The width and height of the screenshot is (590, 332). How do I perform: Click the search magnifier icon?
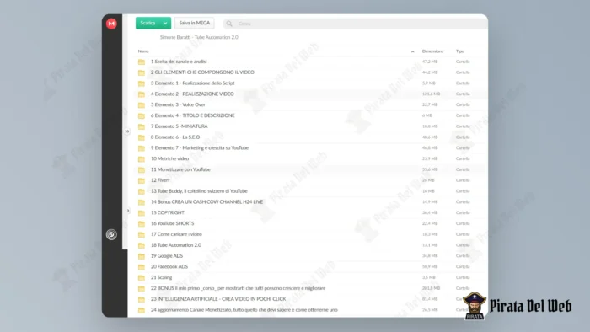pos(229,24)
